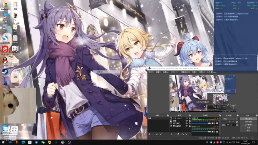Open the NetEase Cloud Music desktop icon
This screenshot has width=258, height=145.
[x=5, y=50]
